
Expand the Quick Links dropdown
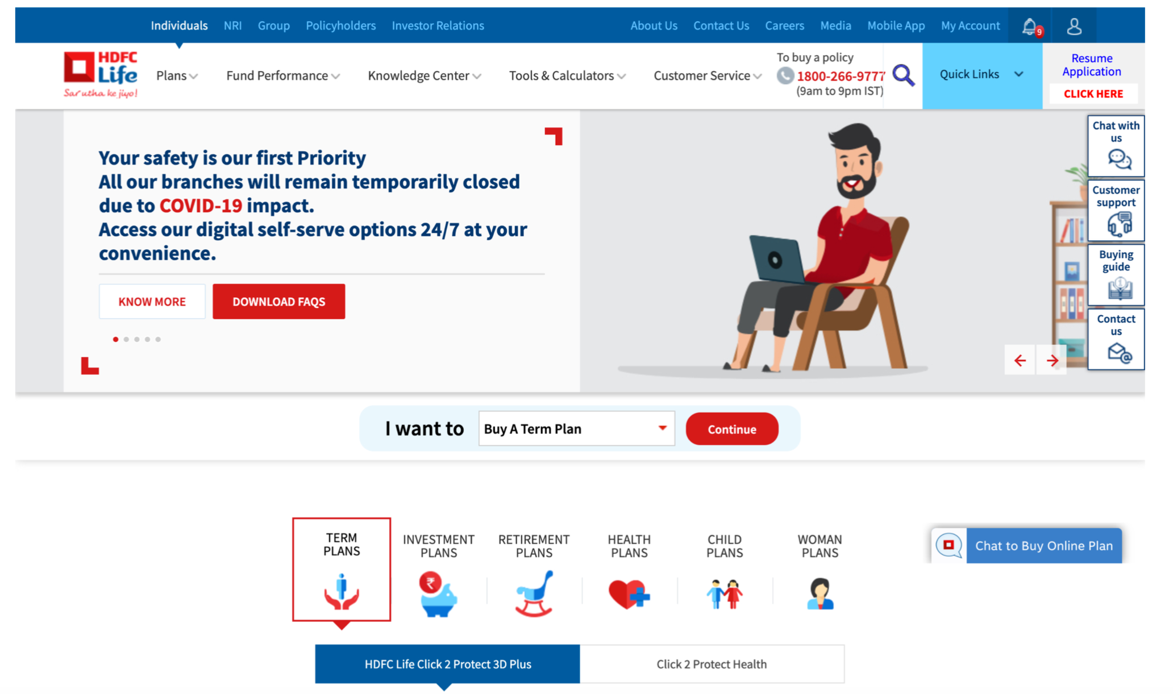point(981,75)
